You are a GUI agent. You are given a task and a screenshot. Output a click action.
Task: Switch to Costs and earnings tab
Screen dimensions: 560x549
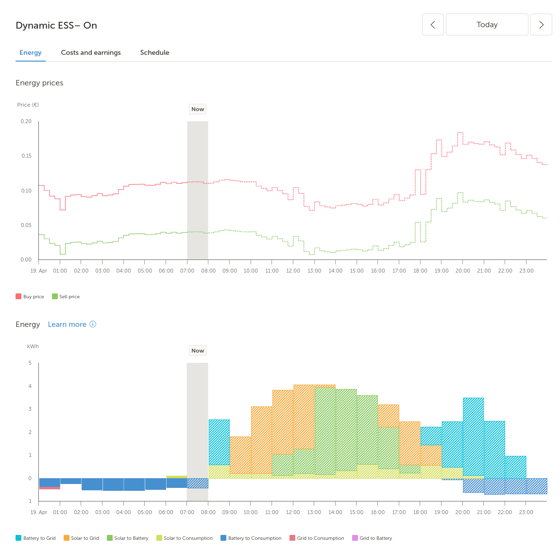tap(91, 52)
